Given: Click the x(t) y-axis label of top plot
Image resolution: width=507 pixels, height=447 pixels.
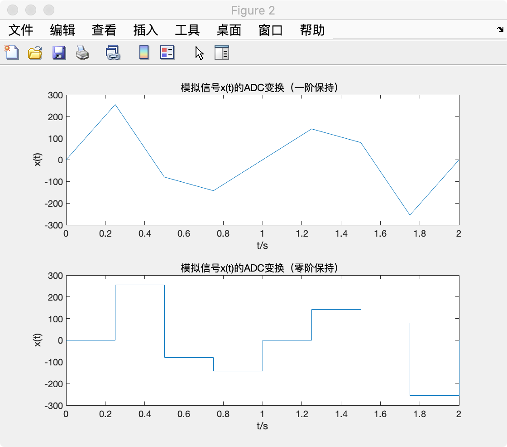Looking at the screenshot, I should (x=38, y=160).
